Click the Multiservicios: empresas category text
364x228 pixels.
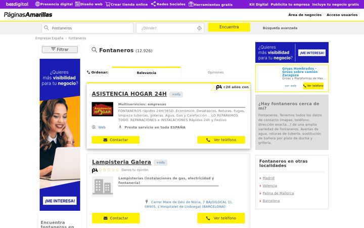pos(142,104)
